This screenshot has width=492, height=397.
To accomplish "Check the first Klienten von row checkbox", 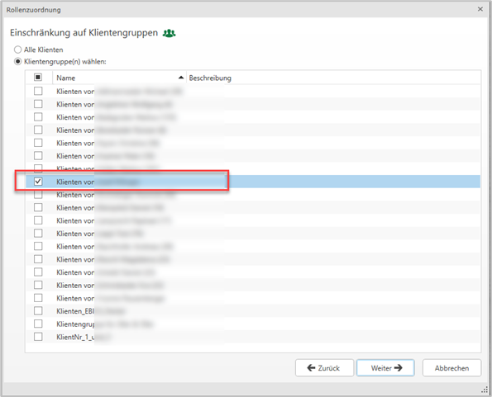I will coord(38,91).
